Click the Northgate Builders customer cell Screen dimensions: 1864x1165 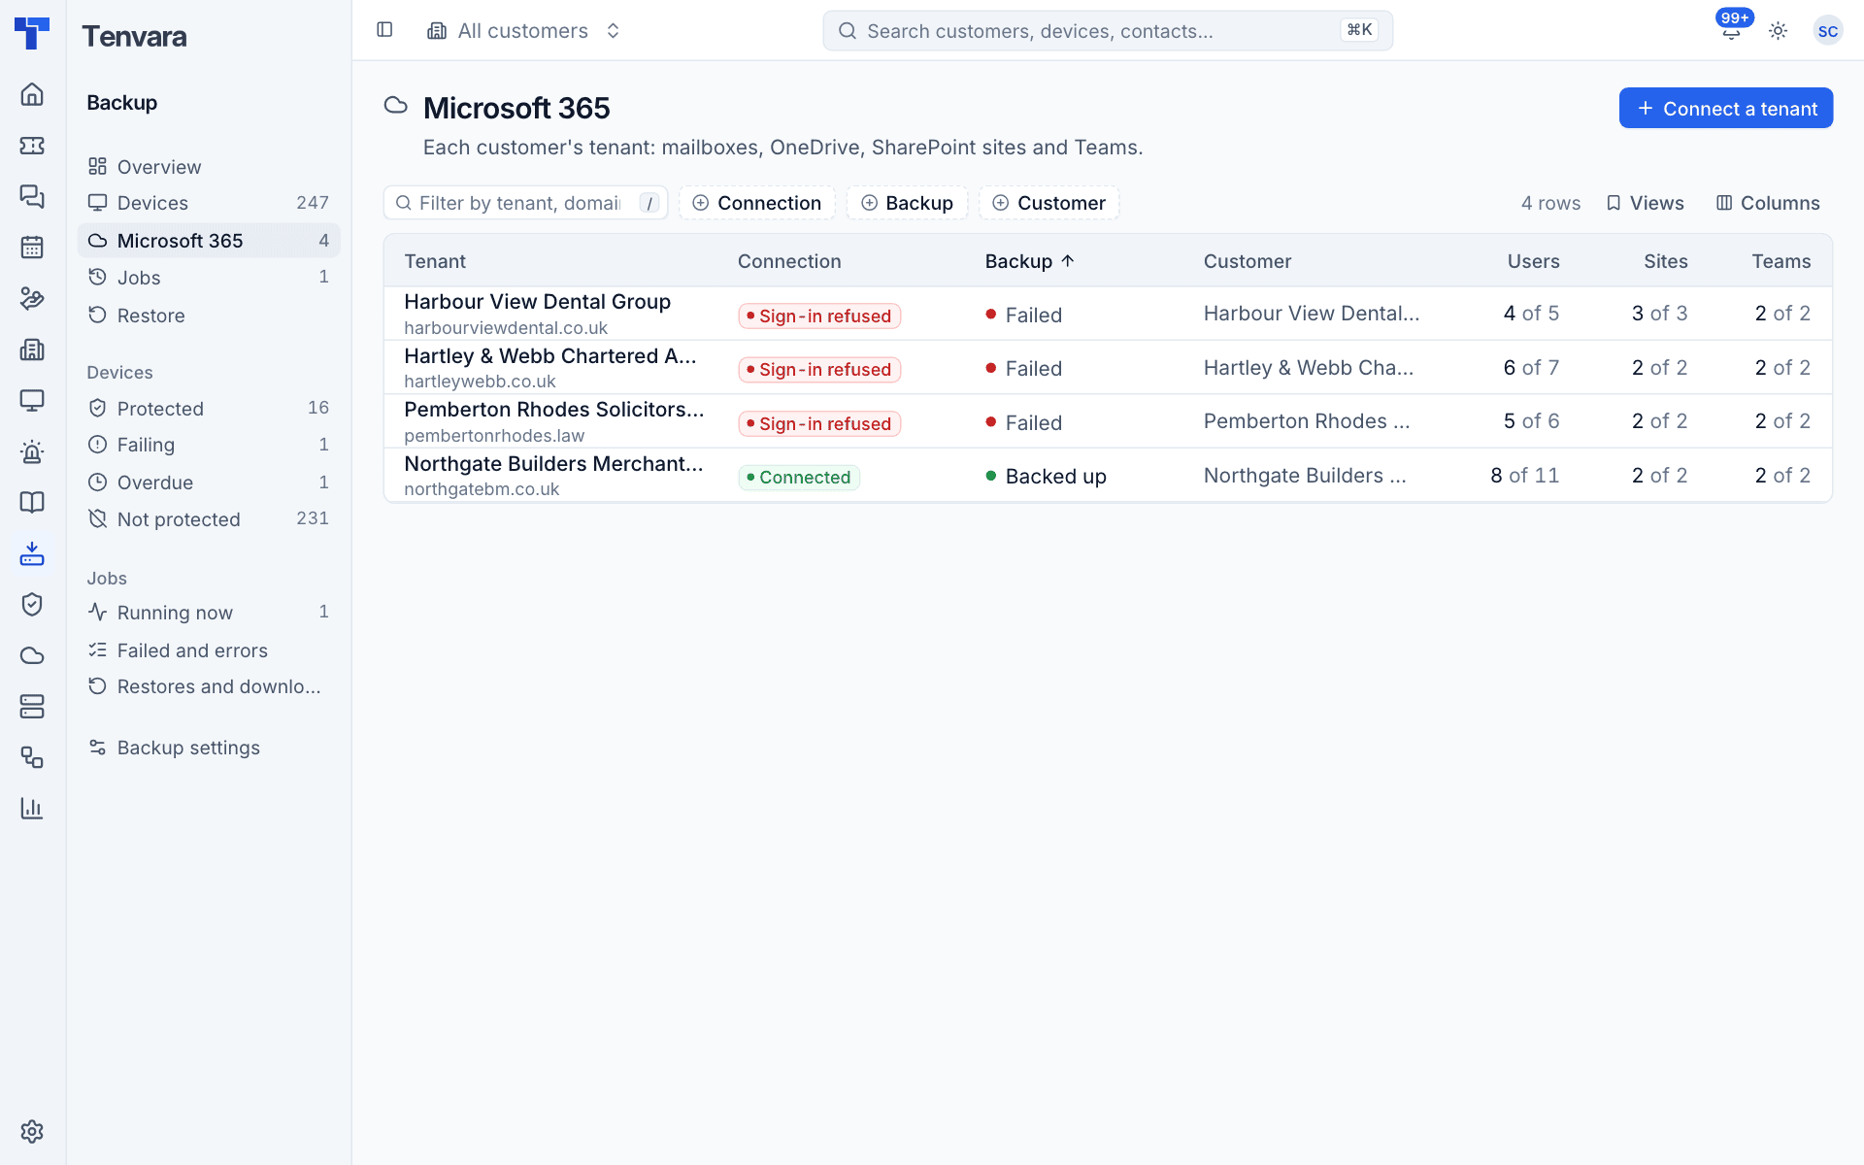(1305, 476)
